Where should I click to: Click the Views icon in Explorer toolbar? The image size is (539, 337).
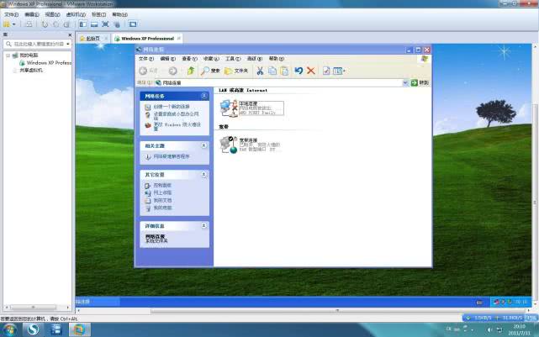point(336,71)
